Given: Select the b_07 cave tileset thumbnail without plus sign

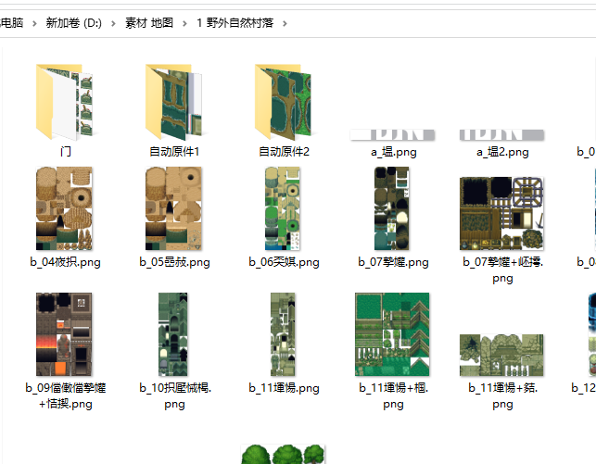Looking at the screenshot, I should pyautogui.click(x=392, y=208).
